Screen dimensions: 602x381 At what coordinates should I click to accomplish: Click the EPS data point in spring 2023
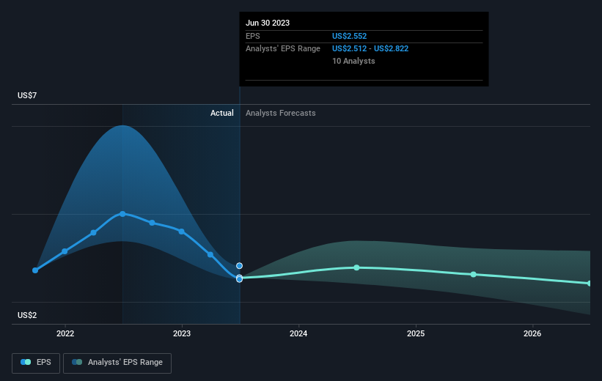[210, 254]
